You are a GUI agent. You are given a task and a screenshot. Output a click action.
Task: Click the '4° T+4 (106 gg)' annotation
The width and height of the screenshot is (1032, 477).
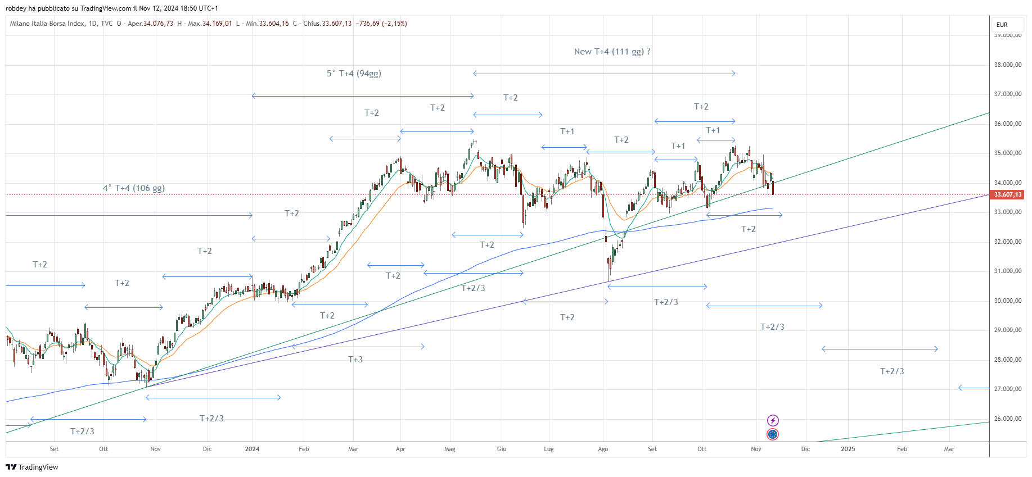[134, 188]
